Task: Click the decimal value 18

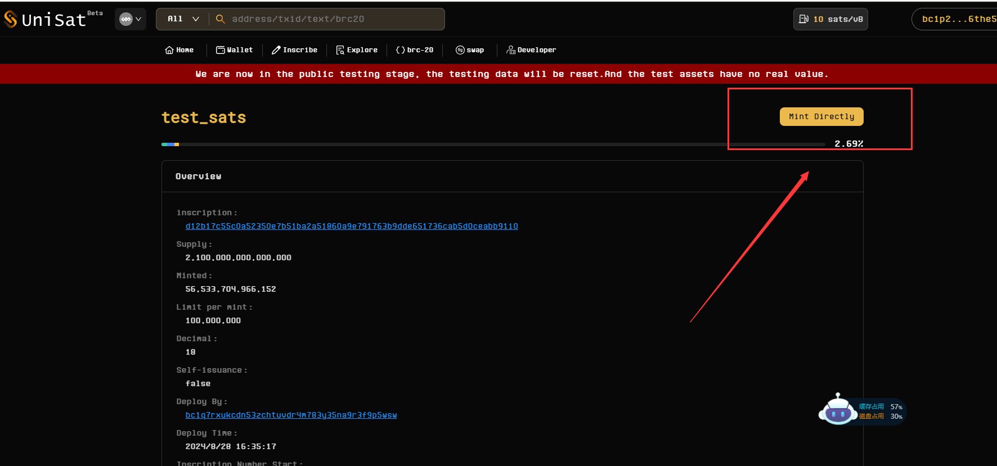Action: (x=191, y=352)
